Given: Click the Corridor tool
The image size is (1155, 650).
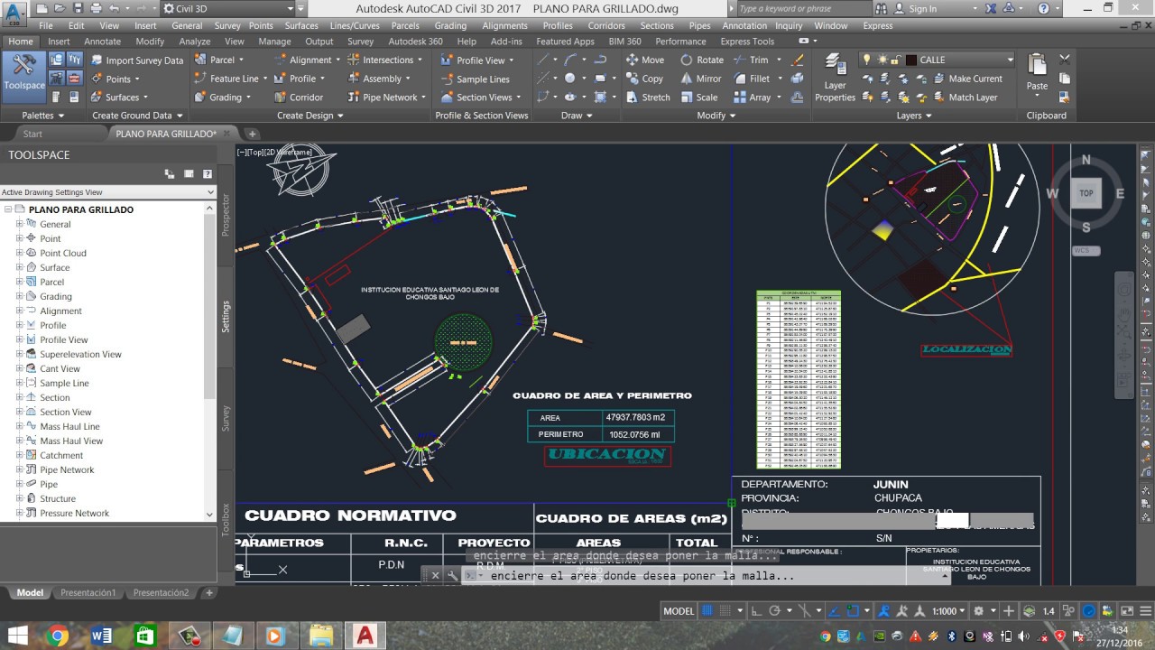Looking at the screenshot, I should click(x=299, y=97).
